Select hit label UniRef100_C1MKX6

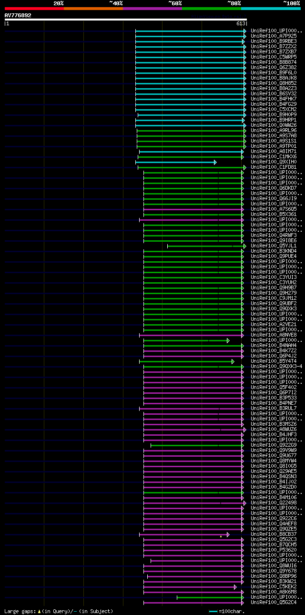tap(274, 156)
